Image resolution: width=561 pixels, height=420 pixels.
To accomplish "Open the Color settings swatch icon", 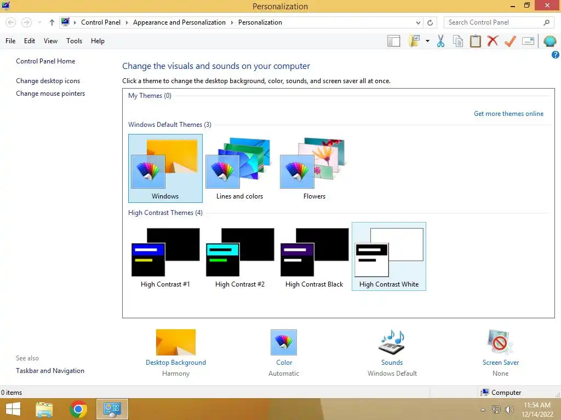I will (x=284, y=342).
